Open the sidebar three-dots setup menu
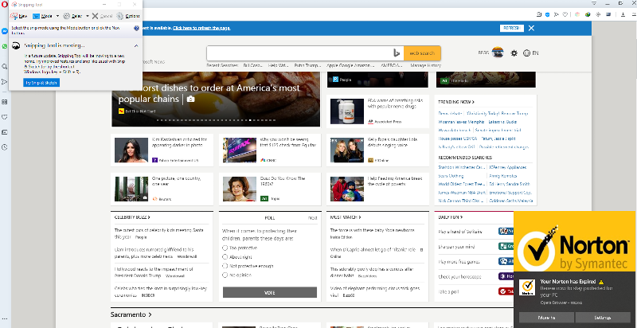 click(5, 318)
